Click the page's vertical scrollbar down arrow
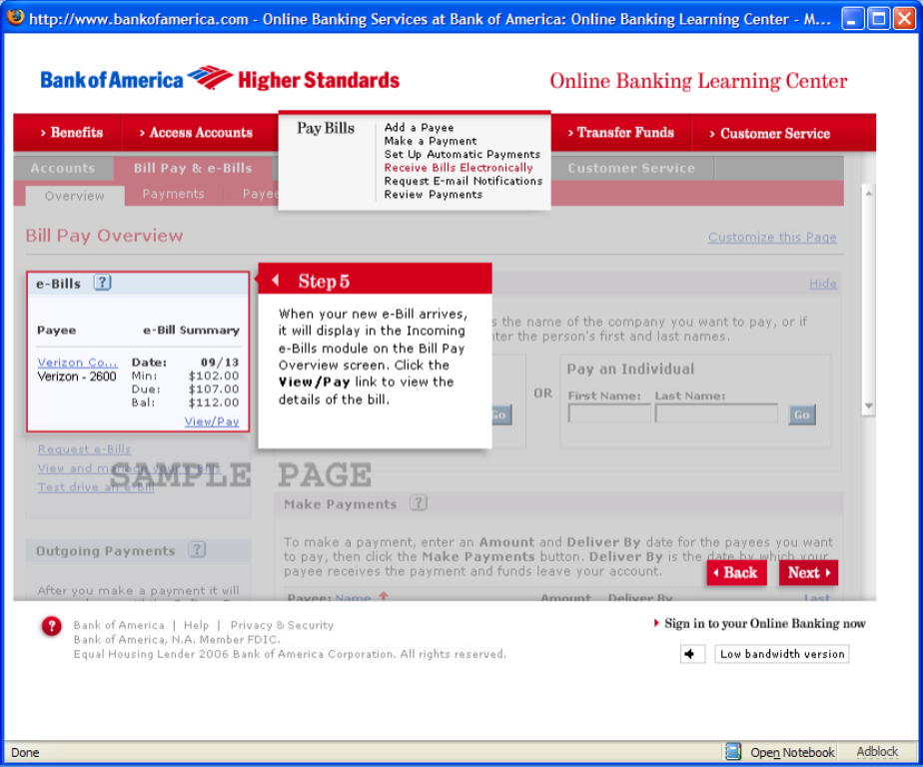This screenshot has width=923, height=767. (867, 406)
